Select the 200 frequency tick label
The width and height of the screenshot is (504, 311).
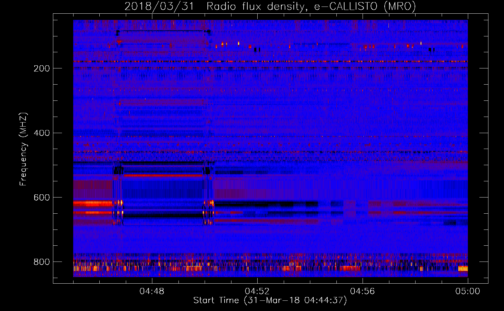tap(41, 68)
